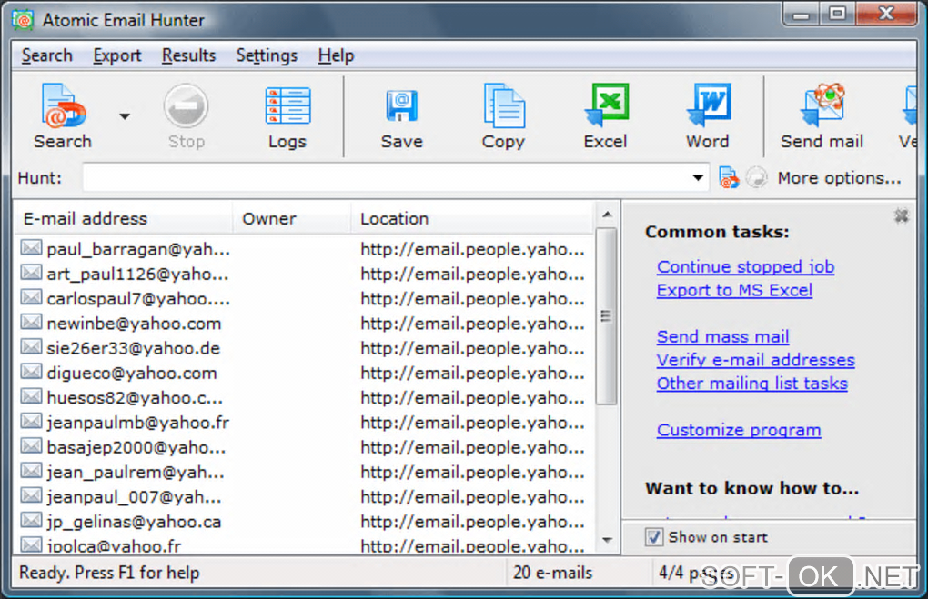
Task: Save the extracted e-mails
Action: [x=402, y=116]
